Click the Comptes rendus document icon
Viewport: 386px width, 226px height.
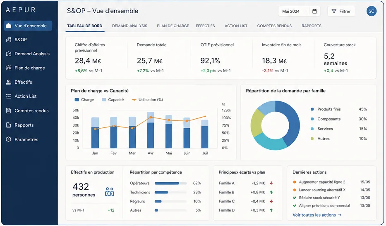click(8, 111)
